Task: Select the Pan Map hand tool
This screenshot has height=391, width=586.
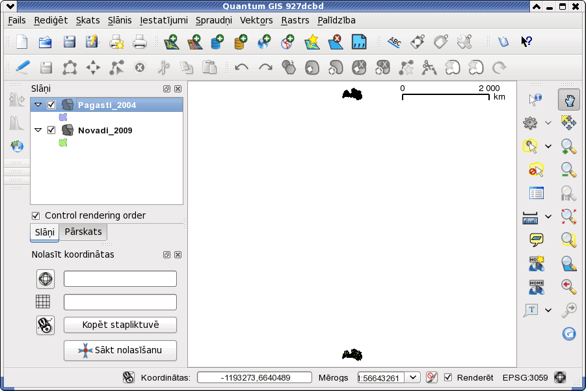Action: tap(569, 100)
